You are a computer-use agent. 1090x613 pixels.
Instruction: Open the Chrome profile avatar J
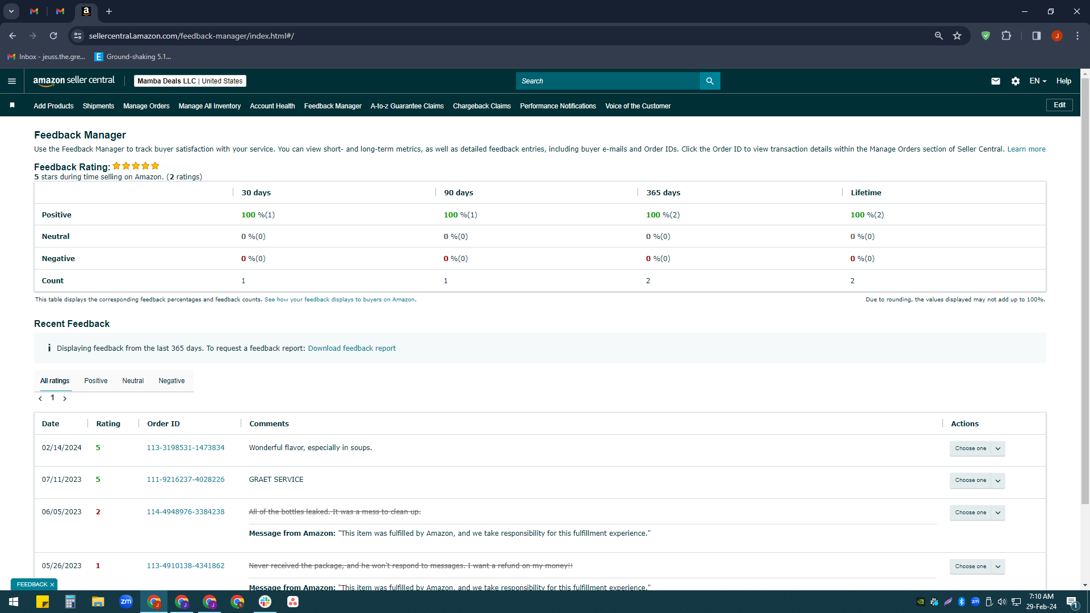click(1057, 36)
